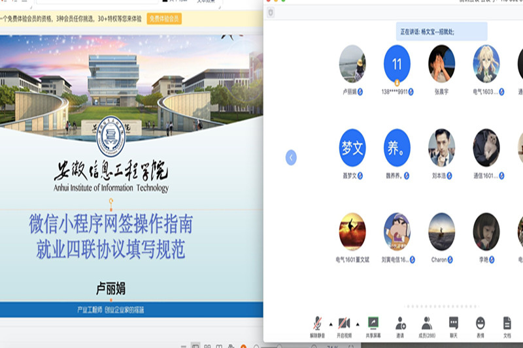Click the free trial member (免费体验会员) button
This screenshot has width=523, height=348.
pos(164,19)
